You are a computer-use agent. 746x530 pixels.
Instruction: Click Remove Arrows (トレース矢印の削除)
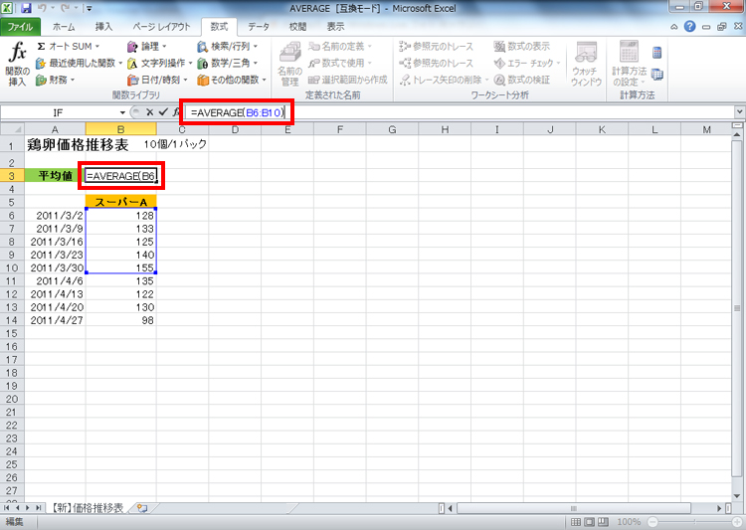(445, 80)
